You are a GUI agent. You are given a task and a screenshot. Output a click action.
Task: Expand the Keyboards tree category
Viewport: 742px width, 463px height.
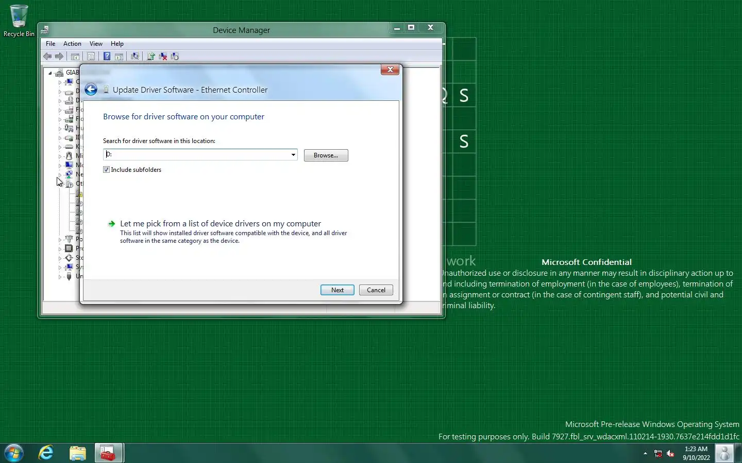[x=60, y=147]
